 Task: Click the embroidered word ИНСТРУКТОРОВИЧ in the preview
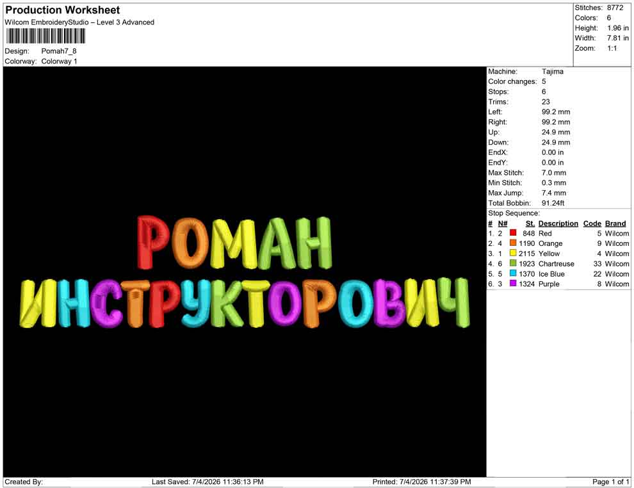(244, 302)
